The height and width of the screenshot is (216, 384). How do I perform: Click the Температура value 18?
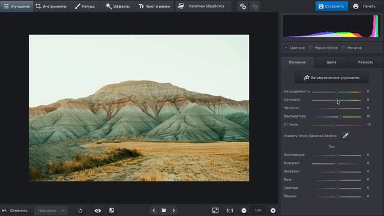pyautogui.click(x=368, y=116)
